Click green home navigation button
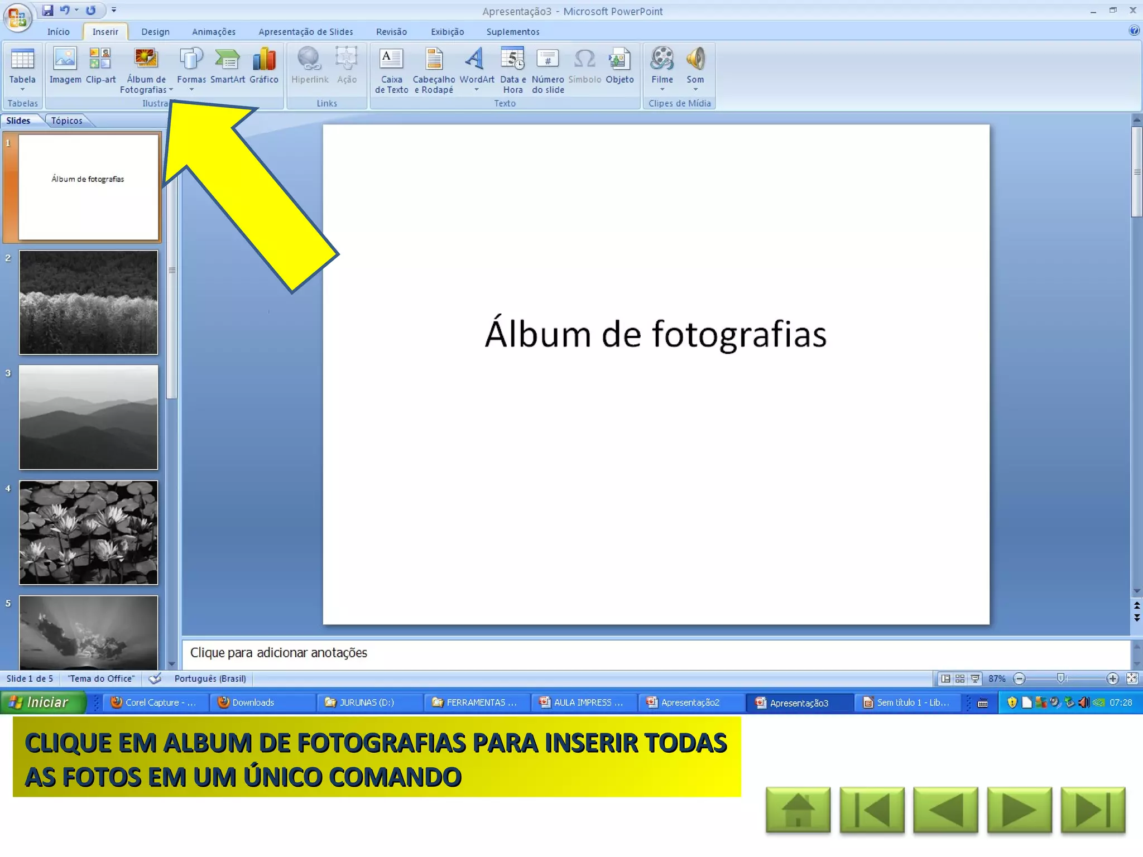 click(x=798, y=810)
